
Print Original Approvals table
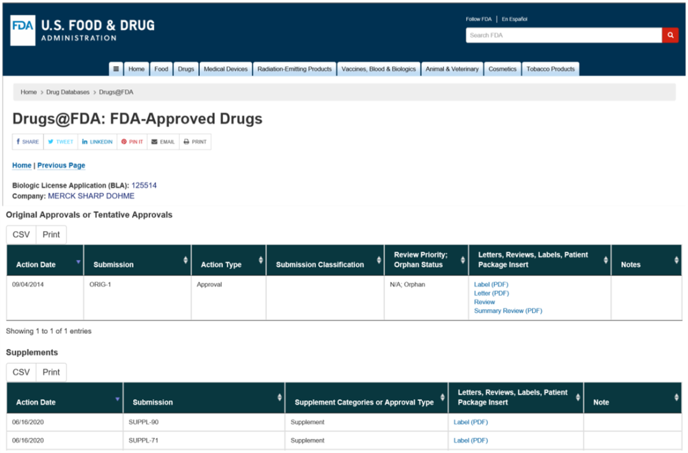click(x=52, y=235)
